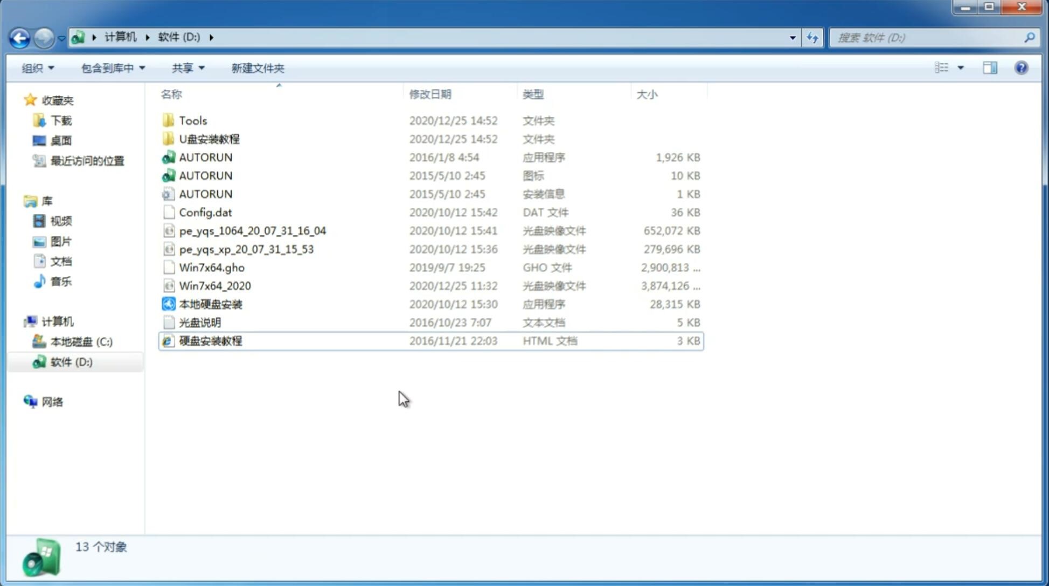
Task: Open the Tools folder
Action: click(x=192, y=120)
